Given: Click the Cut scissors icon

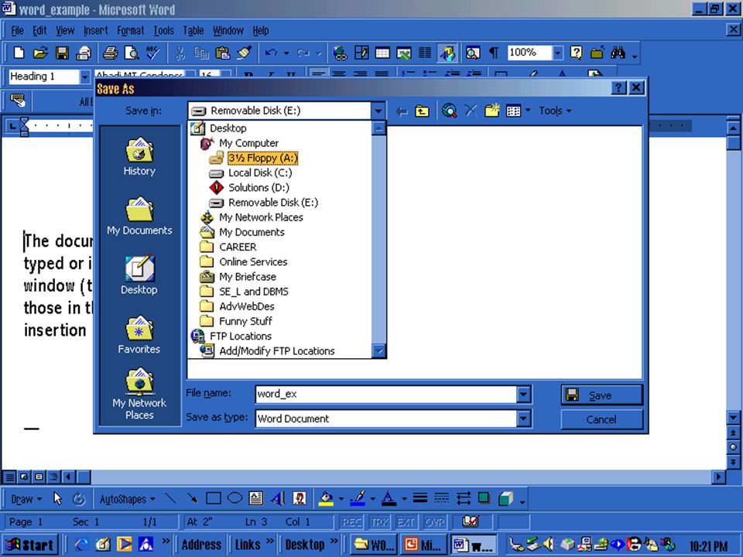Looking at the screenshot, I should click(x=180, y=53).
